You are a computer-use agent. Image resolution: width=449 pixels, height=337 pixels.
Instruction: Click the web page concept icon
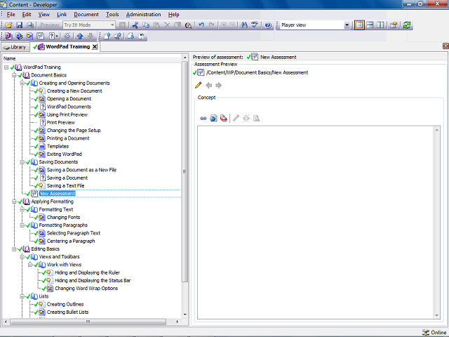tap(213, 118)
